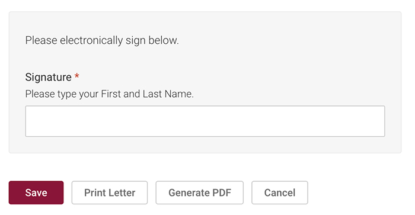The height and width of the screenshot is (215, 415).
Task: Select Generate PDF beside Print Letter
Action: pyautogui.click(x=200, y=192)
